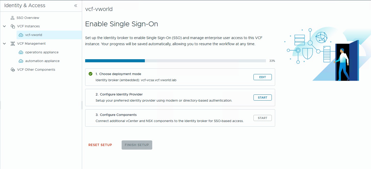371x169 pixels.
Task: Collapse the Identity & Access sidebar
Action: click(75, 6)
